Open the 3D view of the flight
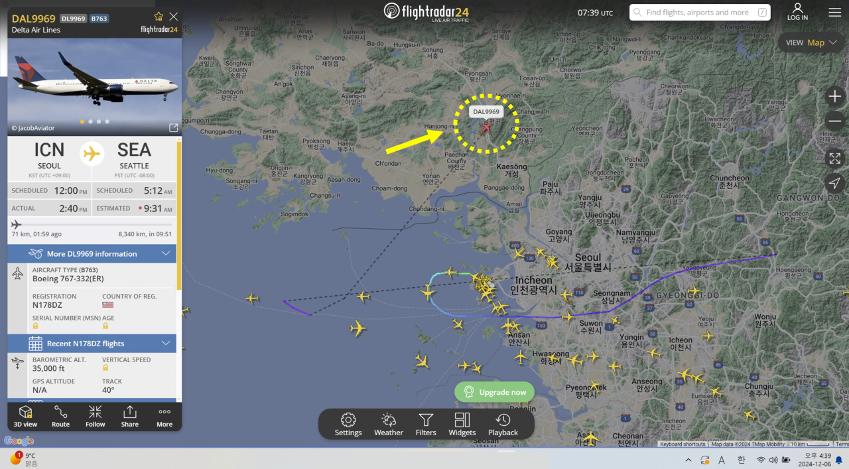The image size is (849, 469). tap(26, 417)
